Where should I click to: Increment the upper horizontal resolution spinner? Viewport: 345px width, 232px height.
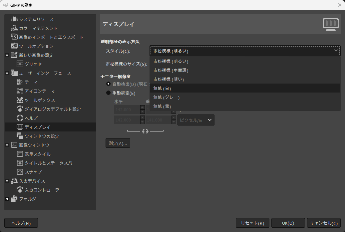click(x=142, y=107)
